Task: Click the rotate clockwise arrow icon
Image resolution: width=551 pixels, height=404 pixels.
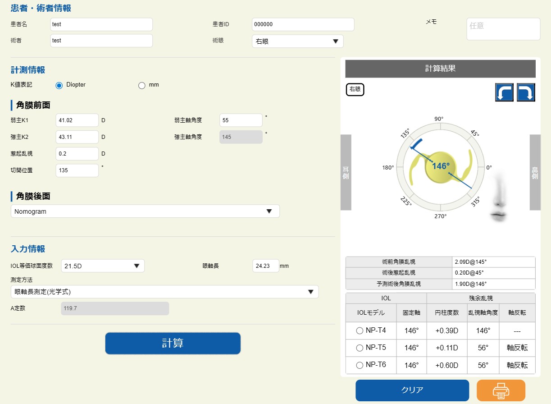Action: [526, 92]
